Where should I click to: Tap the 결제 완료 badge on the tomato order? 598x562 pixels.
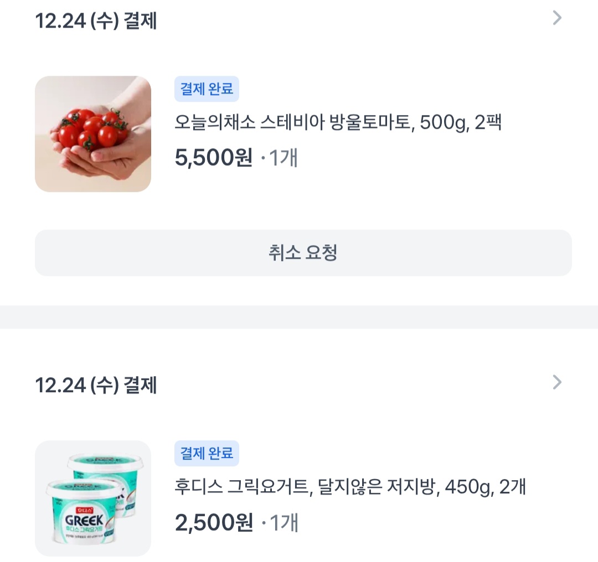tap(207, 89)
